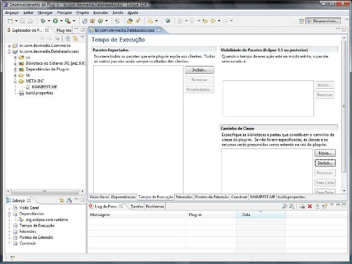Image resolution: width=352 pixels, height=264 pixels.
Task: Open the Projeto menu
Action: click(83, 13)
